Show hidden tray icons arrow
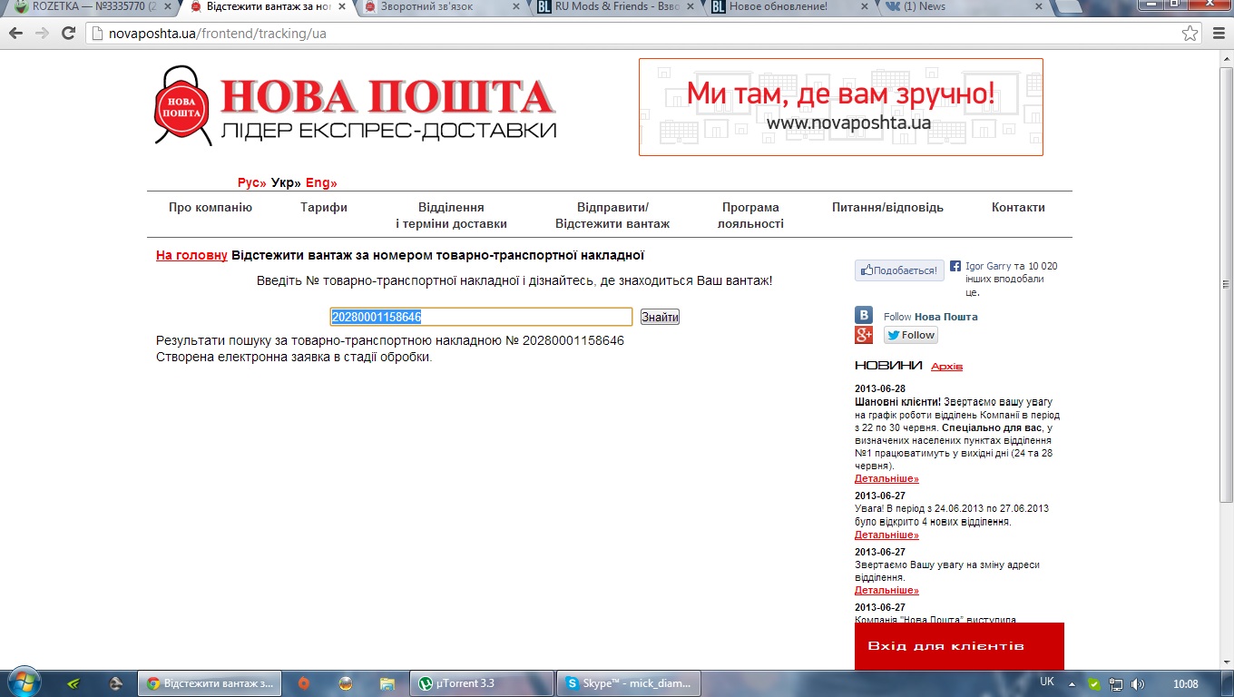This screenshot has height=697, width=1234. click(1072, 683)
